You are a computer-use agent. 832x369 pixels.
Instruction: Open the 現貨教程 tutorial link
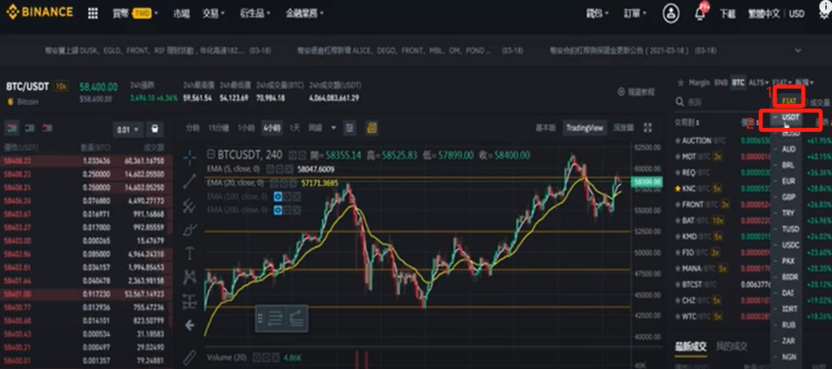[x=636, y=92]
